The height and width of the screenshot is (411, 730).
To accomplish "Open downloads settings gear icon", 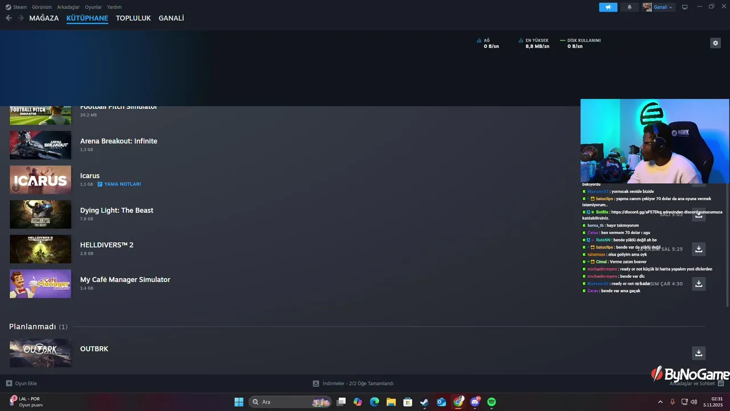I will coord(715,43).
